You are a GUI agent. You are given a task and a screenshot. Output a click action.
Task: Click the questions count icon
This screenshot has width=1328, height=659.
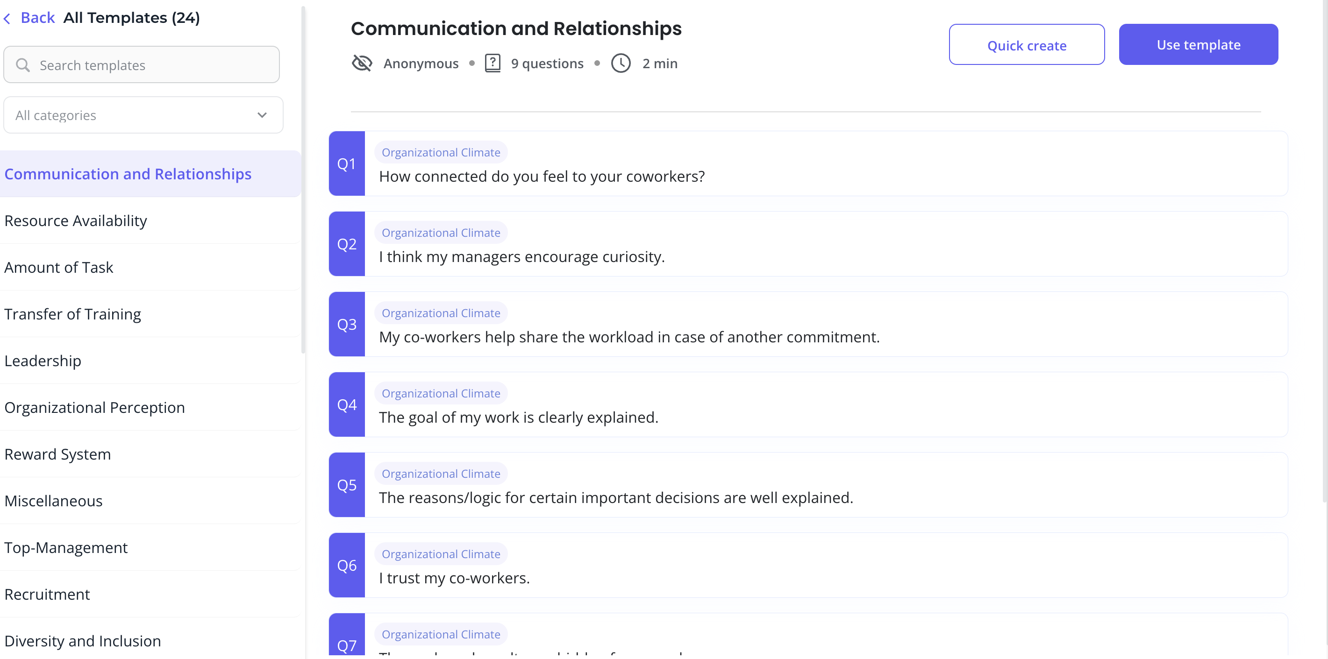[493, 64]
